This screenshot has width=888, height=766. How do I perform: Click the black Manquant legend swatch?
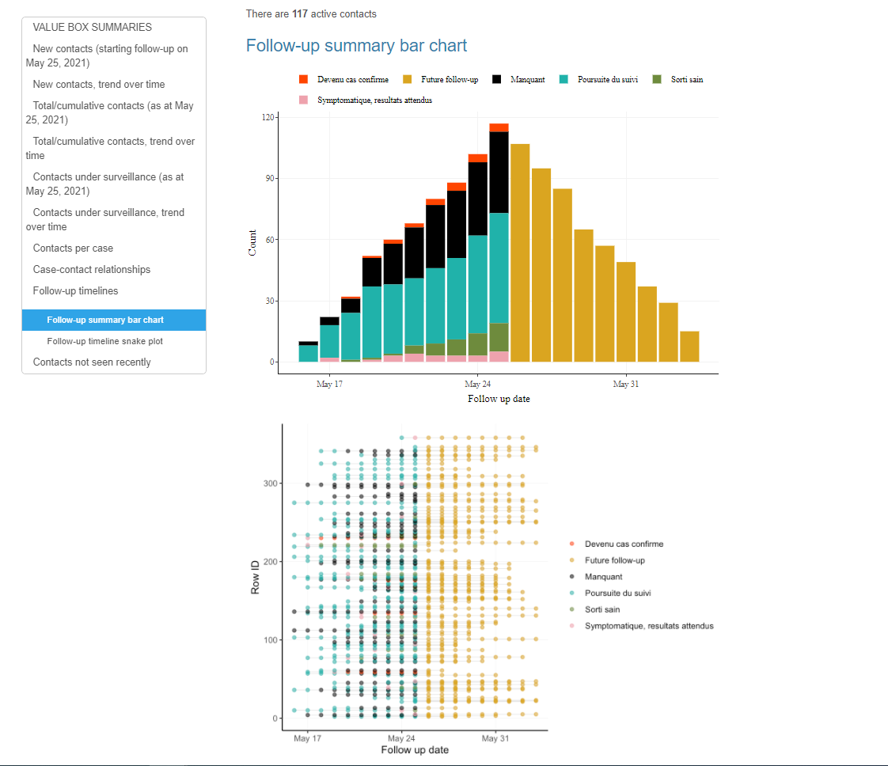[x=497, y=79]
